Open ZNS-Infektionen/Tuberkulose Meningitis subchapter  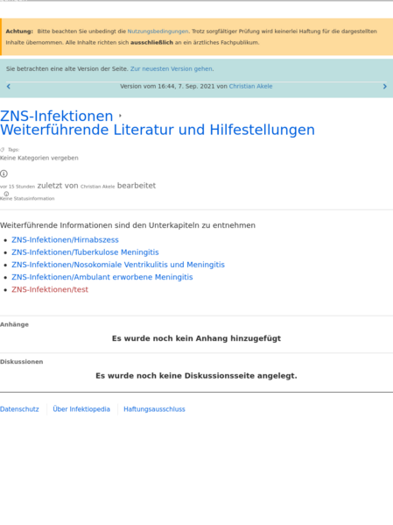[85, 252]
